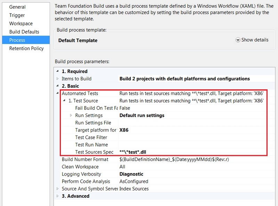The image size is (278, 206).
Task: Select the Process section
Action: pyautogui.click(x=26, y=40)
